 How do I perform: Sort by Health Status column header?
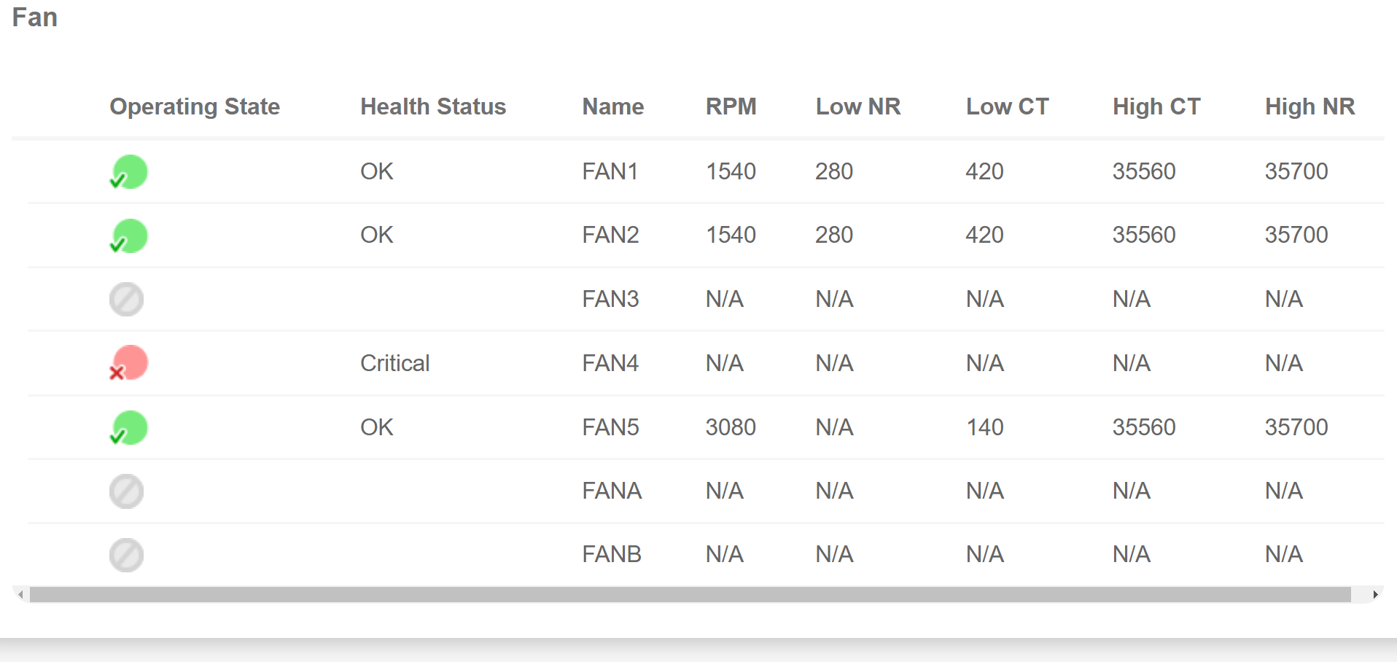pyautogui.click(x=433, y=106)
